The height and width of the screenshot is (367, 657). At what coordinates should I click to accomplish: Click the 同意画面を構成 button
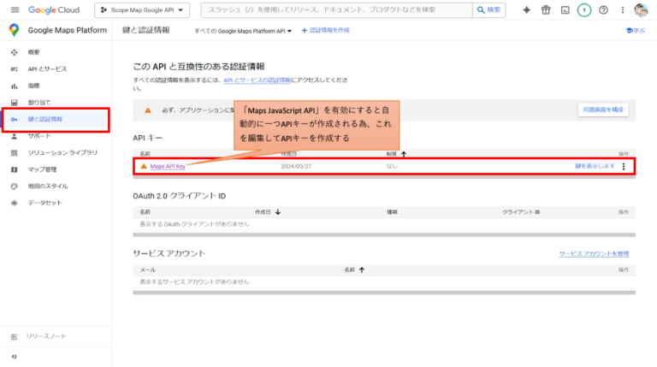click(604, 110)
